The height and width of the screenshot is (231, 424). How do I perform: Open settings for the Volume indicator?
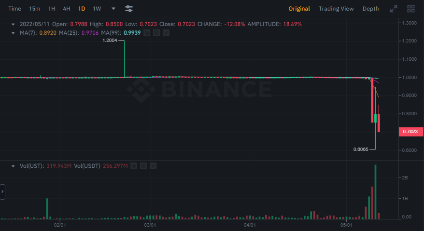pos(143,166)
